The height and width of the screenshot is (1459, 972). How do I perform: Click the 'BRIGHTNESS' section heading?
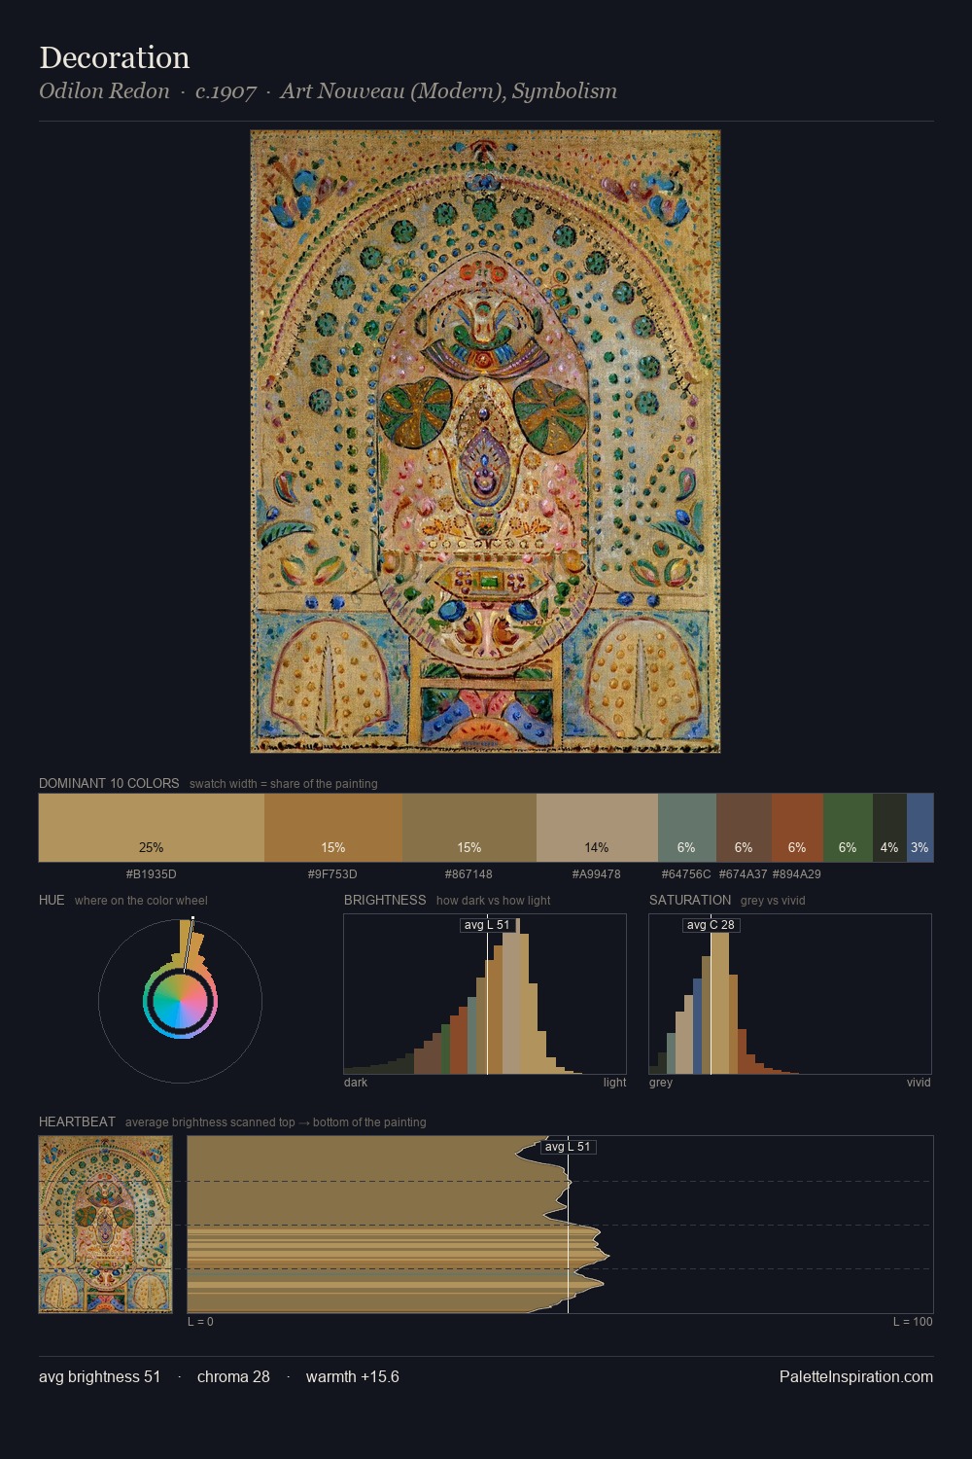[385, 900]
